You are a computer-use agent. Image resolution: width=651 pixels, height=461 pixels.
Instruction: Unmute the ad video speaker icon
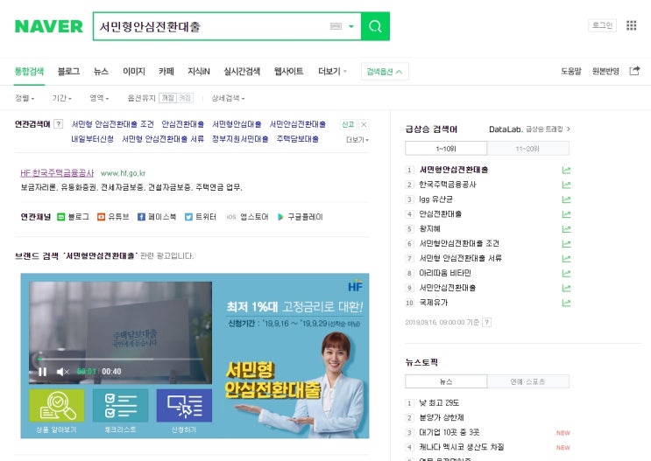tap(62, 372)
